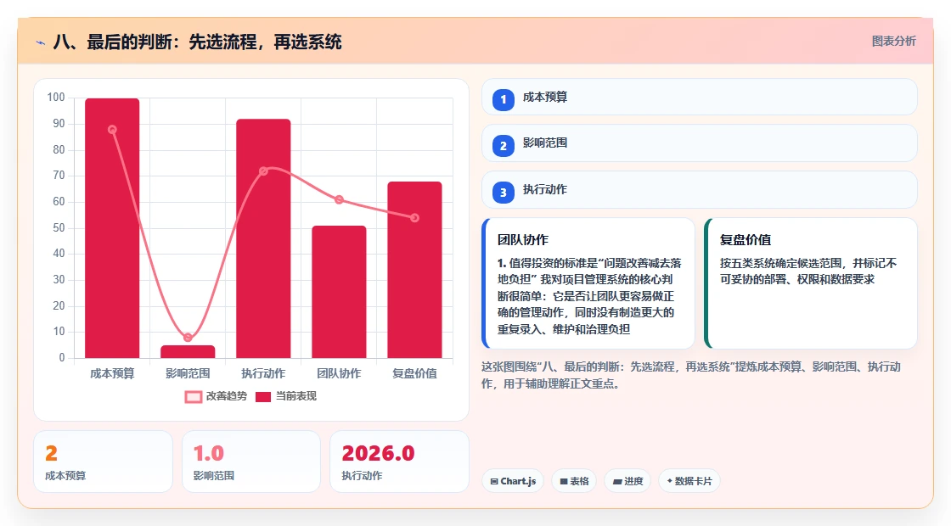Select the 执行动作 list item
Viewport: 951px width, 526px height.
pos(700,190)
